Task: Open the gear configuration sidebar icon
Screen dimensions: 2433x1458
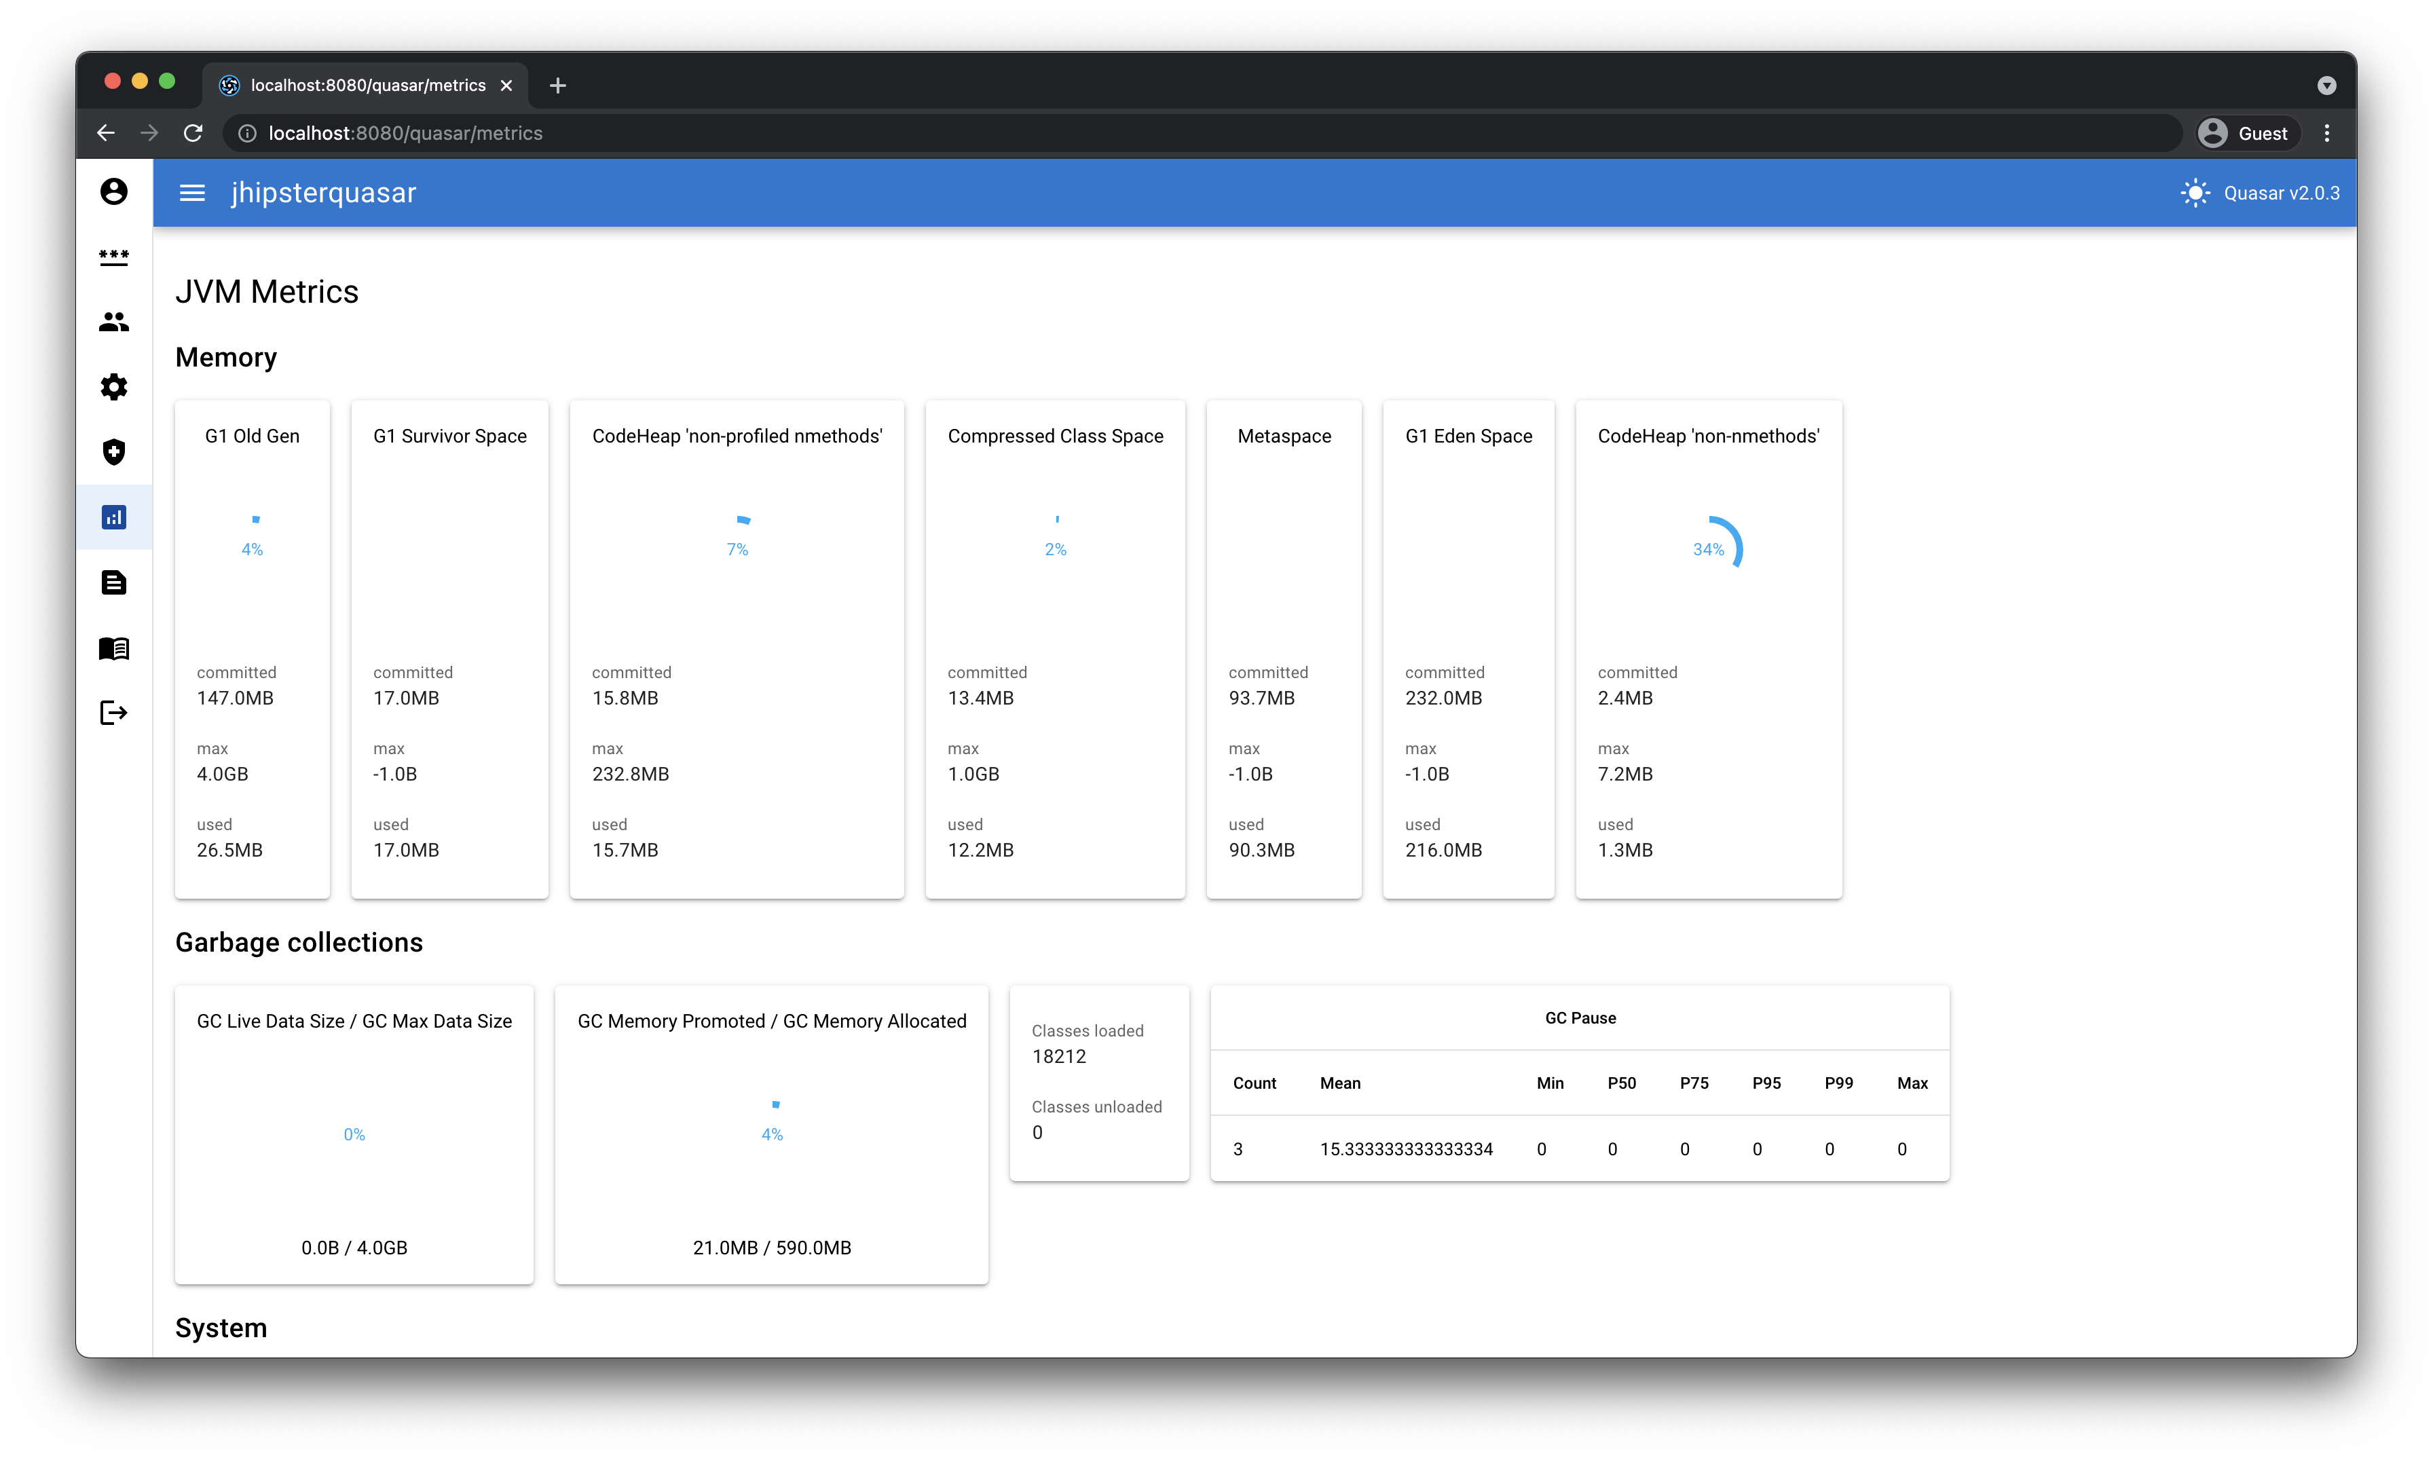Action: (114, 387)
